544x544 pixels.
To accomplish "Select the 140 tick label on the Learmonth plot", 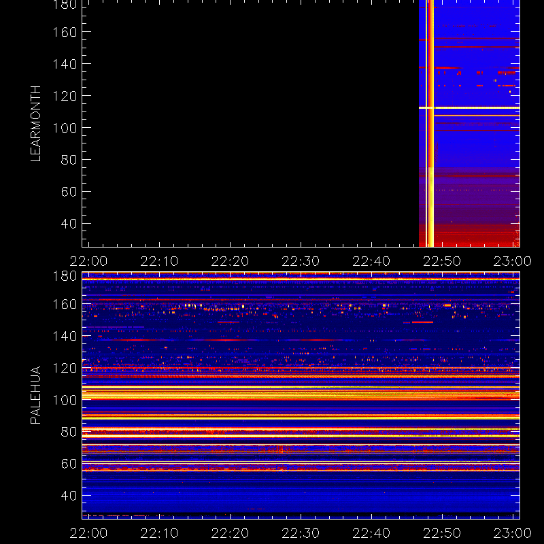I will pyautogui.click(x=65, y=64).
